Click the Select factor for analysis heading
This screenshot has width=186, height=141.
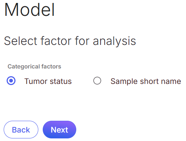(x=70, y=41)
